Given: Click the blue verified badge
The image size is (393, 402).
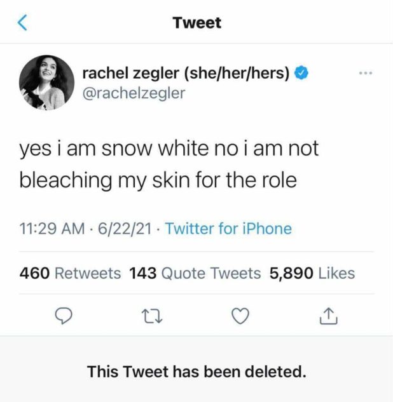Looking at the screenshot, I should click(301, 74).
